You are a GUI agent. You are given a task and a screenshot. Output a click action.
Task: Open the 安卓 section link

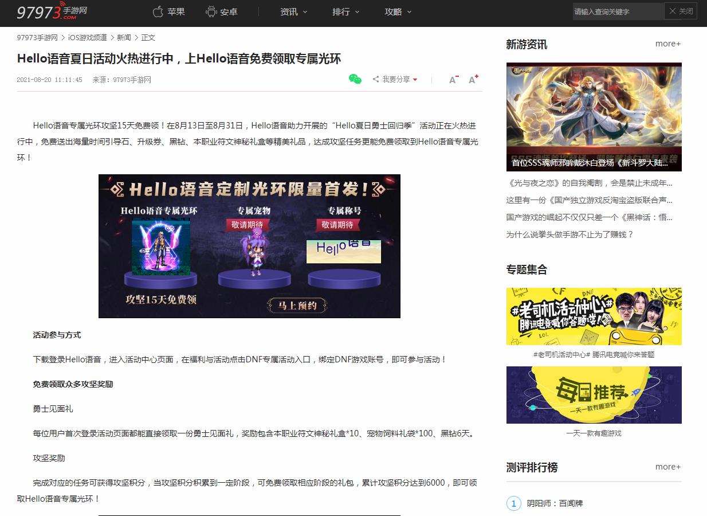click(x=229, y=11)
